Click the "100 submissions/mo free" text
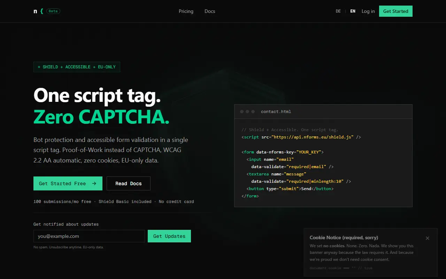 pyautogui.click(x=62, y=202)
